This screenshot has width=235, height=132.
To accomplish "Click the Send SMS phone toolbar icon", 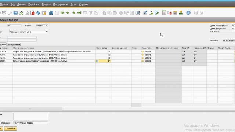I will click(x=10, y=13).
